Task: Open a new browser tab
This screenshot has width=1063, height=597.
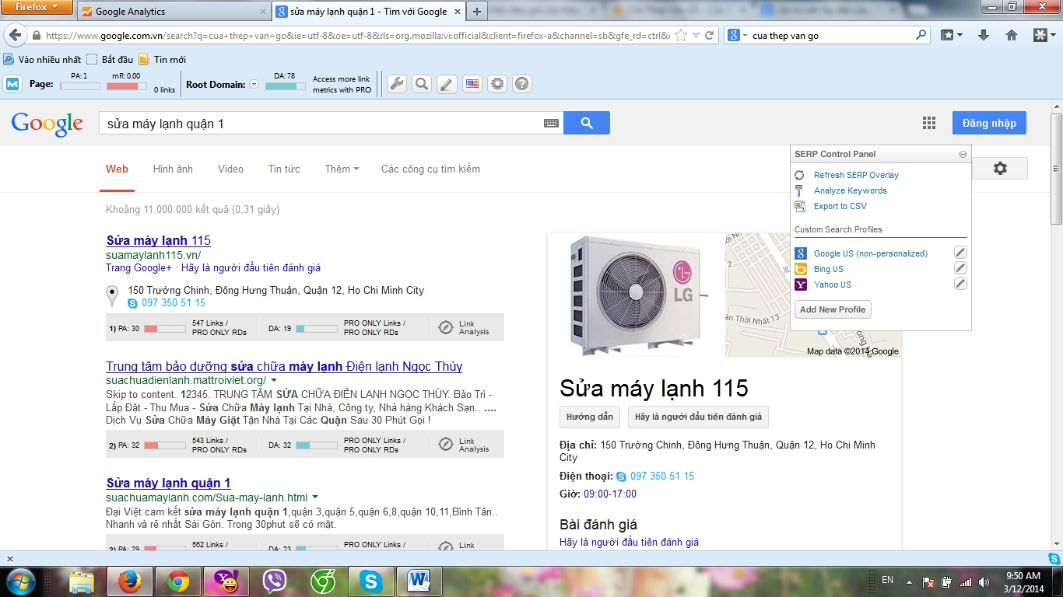Action: click(477, 12)
